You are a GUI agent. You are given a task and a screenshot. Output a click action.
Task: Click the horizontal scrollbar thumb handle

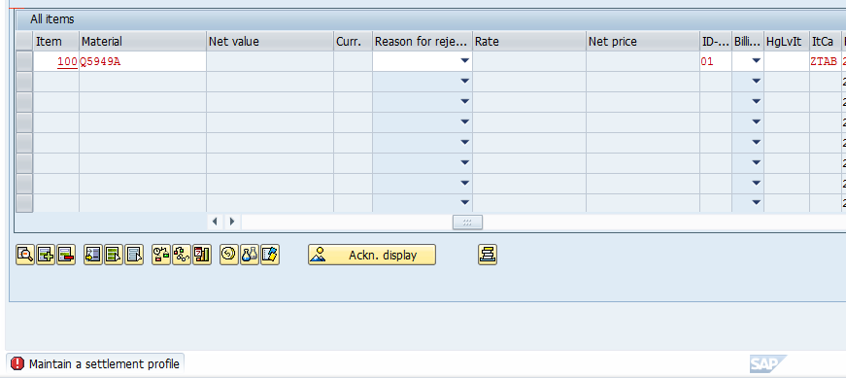[467, 222]
